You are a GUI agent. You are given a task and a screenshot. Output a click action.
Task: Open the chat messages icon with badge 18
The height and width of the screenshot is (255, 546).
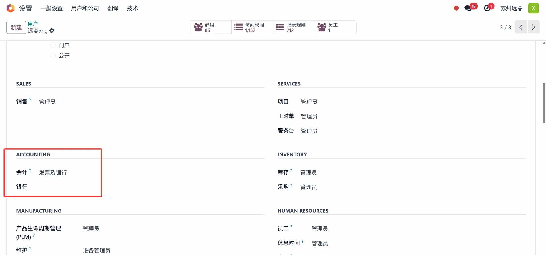468,8
